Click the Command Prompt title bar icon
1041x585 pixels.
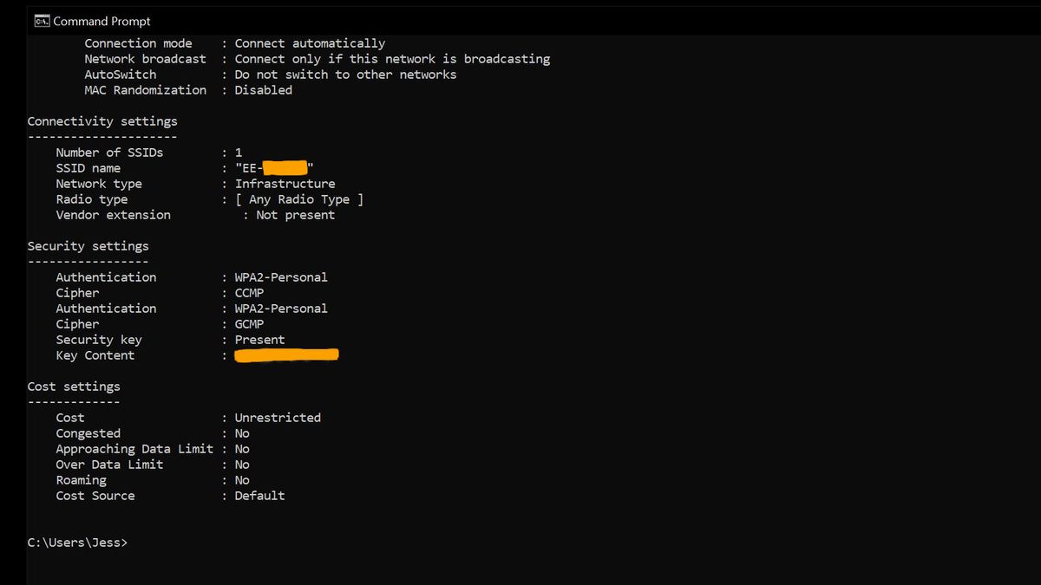pos(41,21)
